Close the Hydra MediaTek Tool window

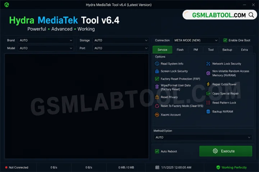[253, 5]
